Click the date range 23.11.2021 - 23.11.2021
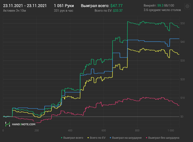193x142 pixels. pyautogui.click(x=25, y=6)
